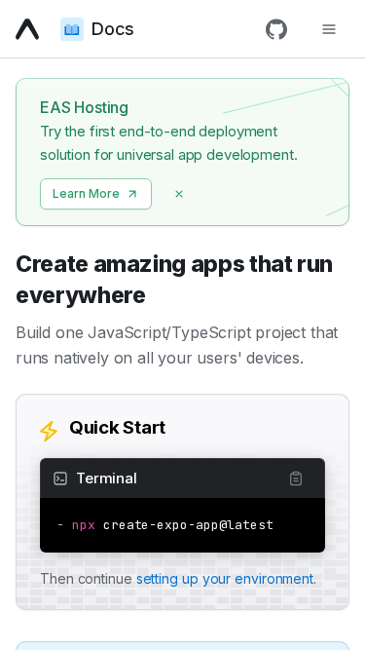Click the EAS Hosting title
Image resolution: width=365 pixels, height=650 pixels.
pos(84,108)
